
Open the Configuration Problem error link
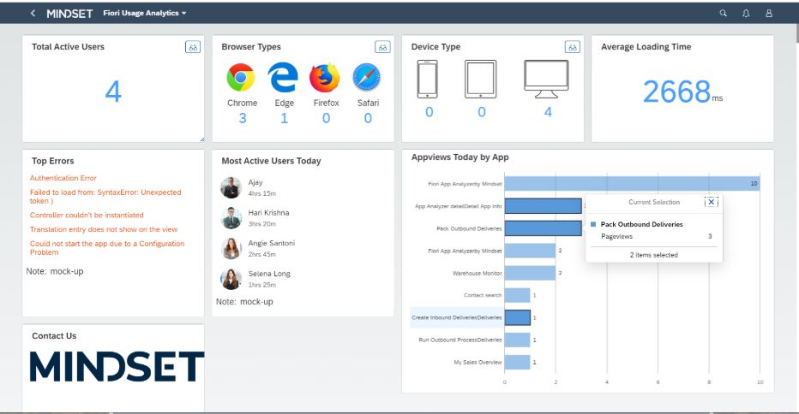[x=107, y=248]
